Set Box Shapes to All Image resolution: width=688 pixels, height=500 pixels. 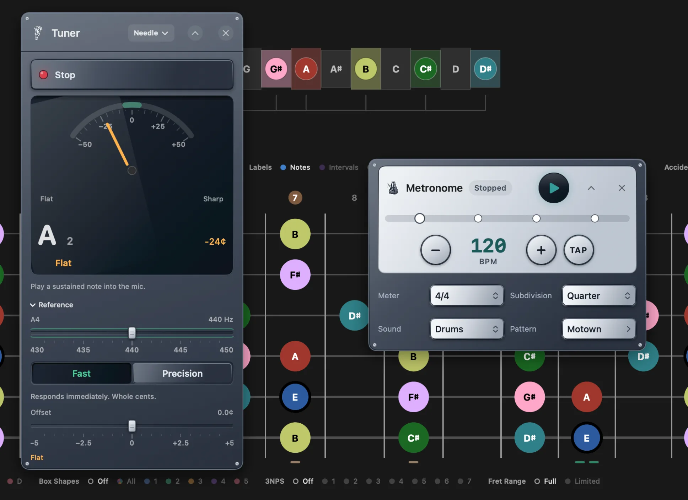click(x=127, y=481)
